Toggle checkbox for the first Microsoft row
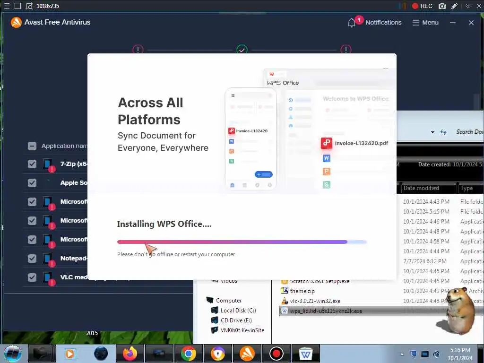The image size is (484, 363). coord(32,202)
